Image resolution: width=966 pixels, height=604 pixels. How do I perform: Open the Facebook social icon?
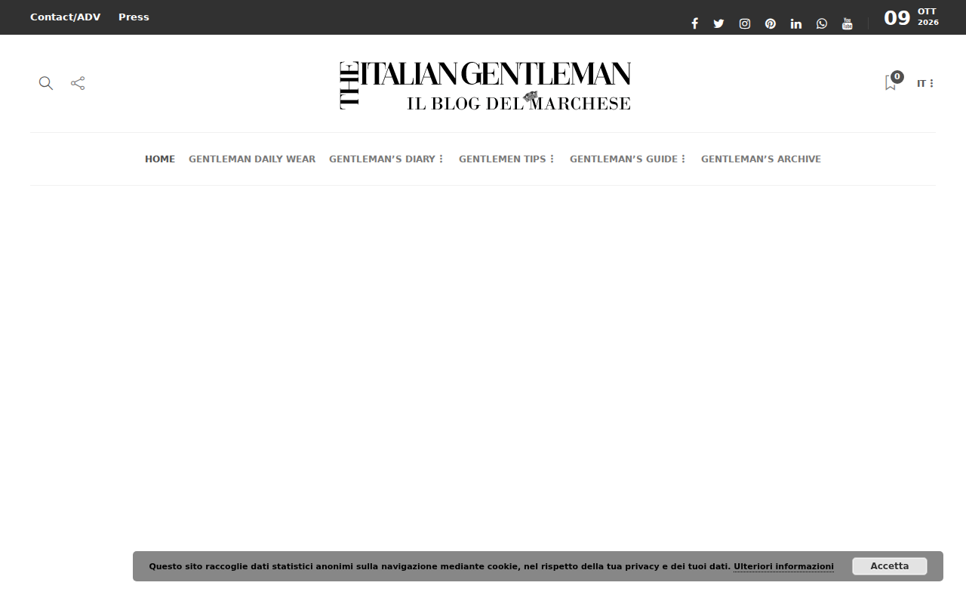coord(694,23)
